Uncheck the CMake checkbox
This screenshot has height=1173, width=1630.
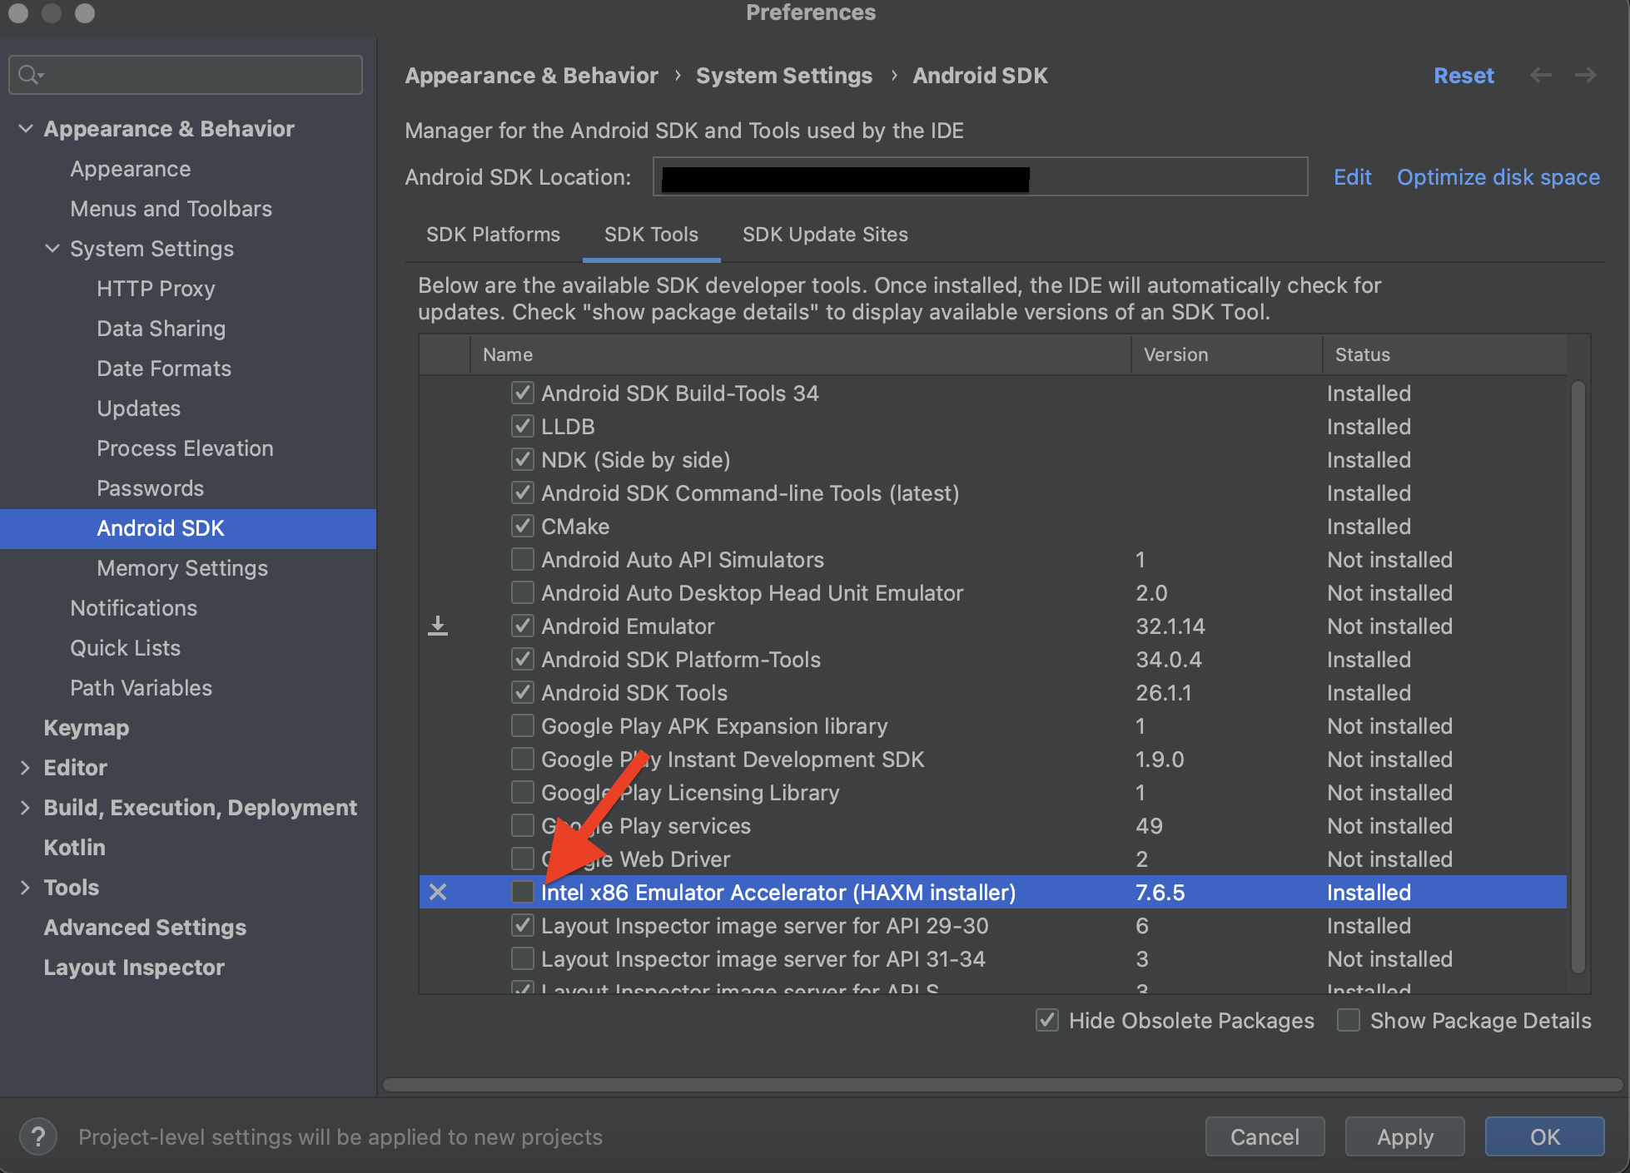(522, 526)
